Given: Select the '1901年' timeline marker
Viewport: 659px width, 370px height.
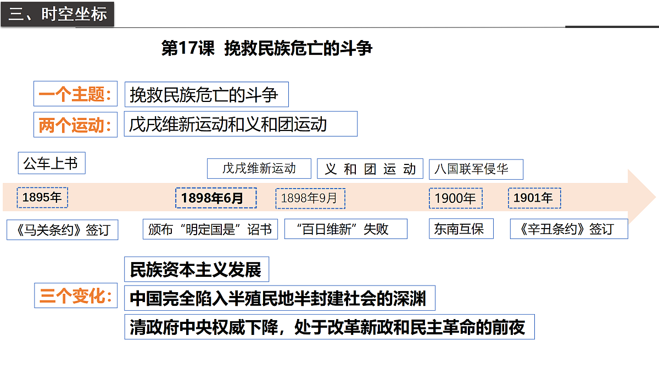Looking at the screenshot, I should point(534,198).
